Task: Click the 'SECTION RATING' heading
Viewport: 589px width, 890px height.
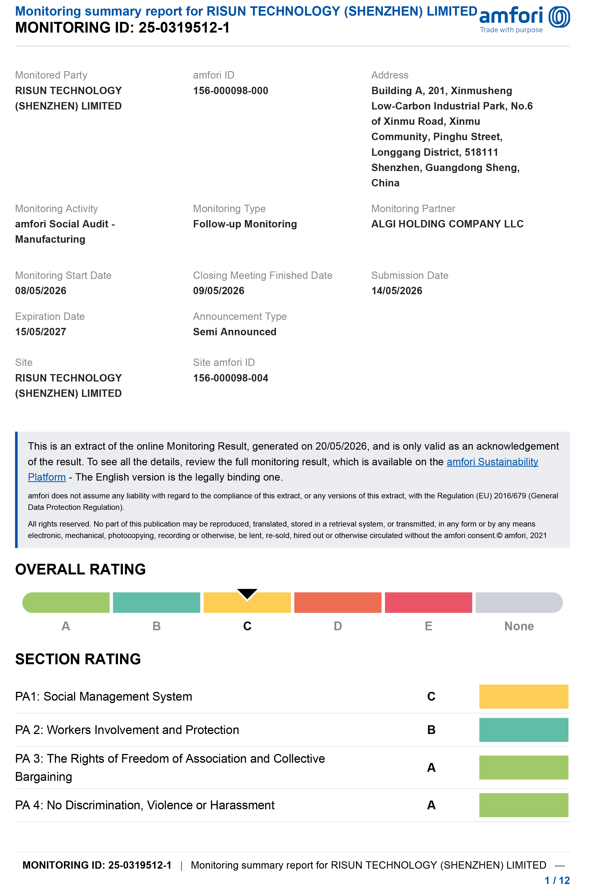Action: coord(78,659)
